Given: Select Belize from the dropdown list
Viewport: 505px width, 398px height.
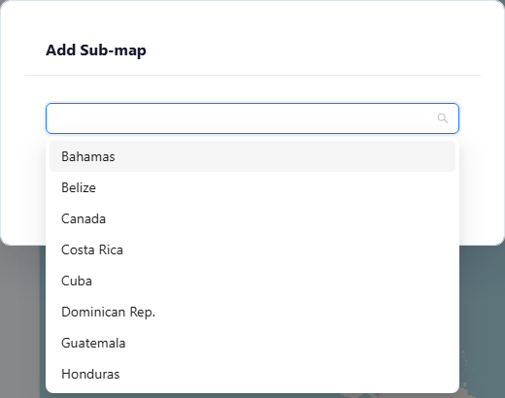Looking at the screenshot, I should pos(252,187).
